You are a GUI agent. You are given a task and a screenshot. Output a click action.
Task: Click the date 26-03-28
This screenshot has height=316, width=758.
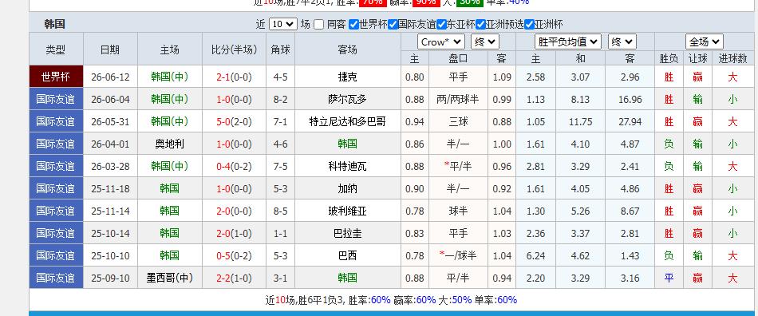(x=110, y=166)
